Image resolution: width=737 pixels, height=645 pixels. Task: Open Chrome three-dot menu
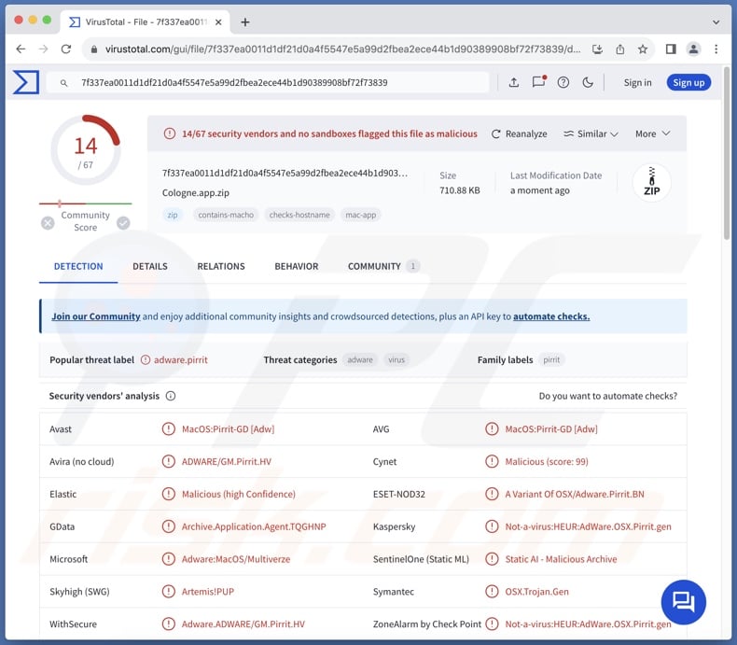(716, 49)
